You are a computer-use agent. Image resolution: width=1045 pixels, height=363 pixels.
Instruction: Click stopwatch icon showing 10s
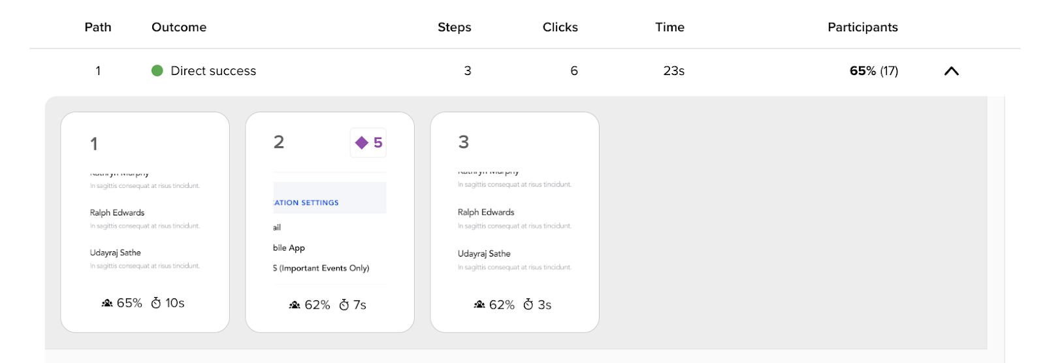(x=156, y=303)
